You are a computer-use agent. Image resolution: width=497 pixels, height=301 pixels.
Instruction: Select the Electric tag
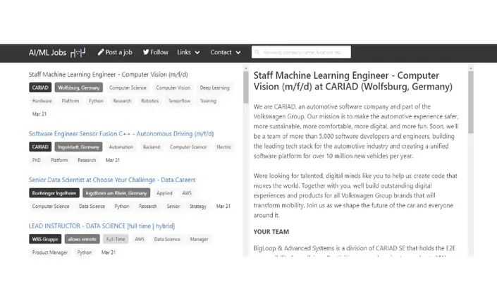[x=223, y=147]
